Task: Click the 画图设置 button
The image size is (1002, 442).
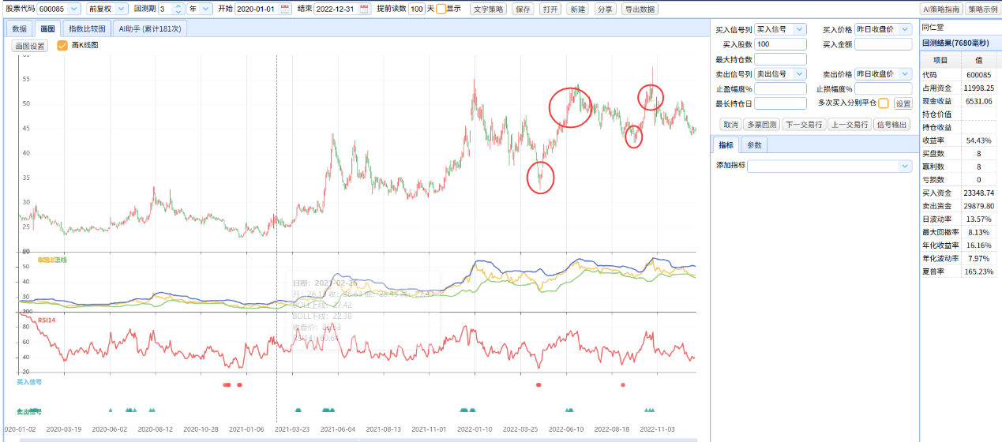Action: (x=29, y=46)
